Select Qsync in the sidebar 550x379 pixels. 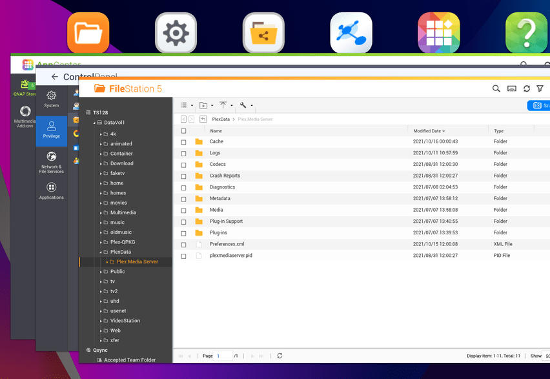pos(100,350)
